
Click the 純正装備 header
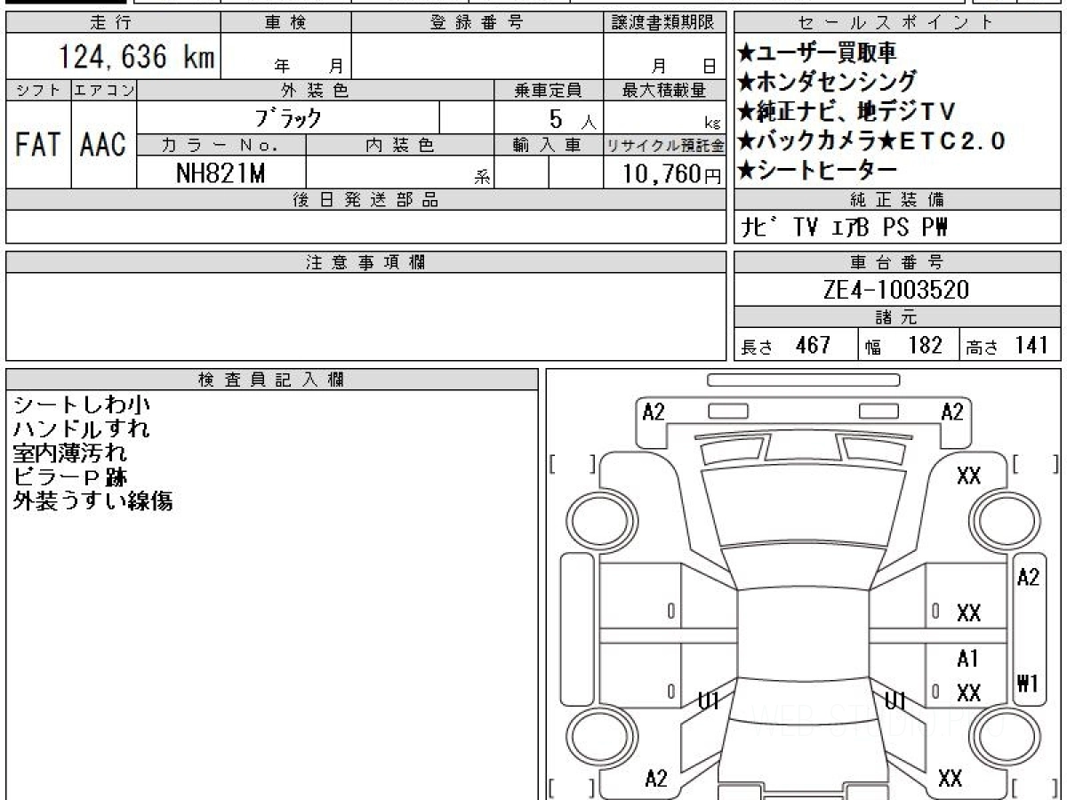point(897,198)
